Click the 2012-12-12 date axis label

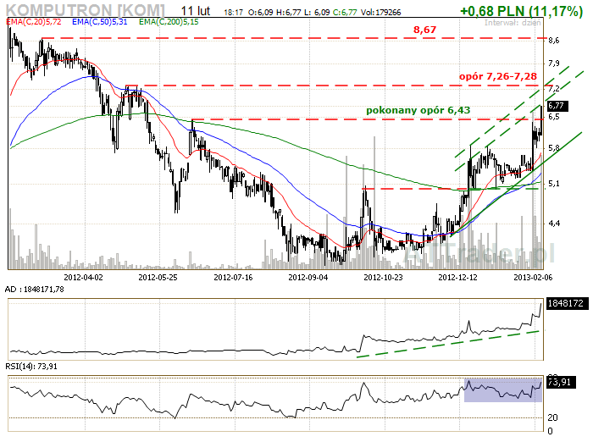457,278
